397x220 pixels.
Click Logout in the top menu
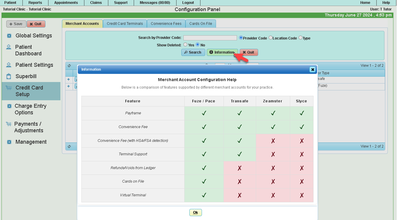coord(188,3)
